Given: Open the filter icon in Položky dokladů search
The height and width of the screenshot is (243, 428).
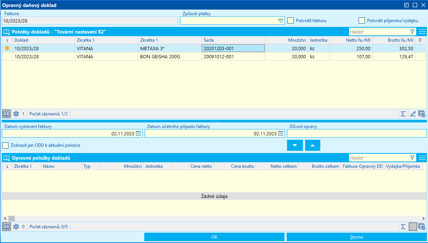Looking at the screenshot, I should (x=412, y=32).
